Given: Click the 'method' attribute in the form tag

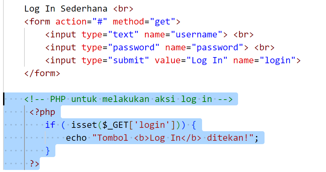Looking at the screenshot, I should tap(128, 22).
